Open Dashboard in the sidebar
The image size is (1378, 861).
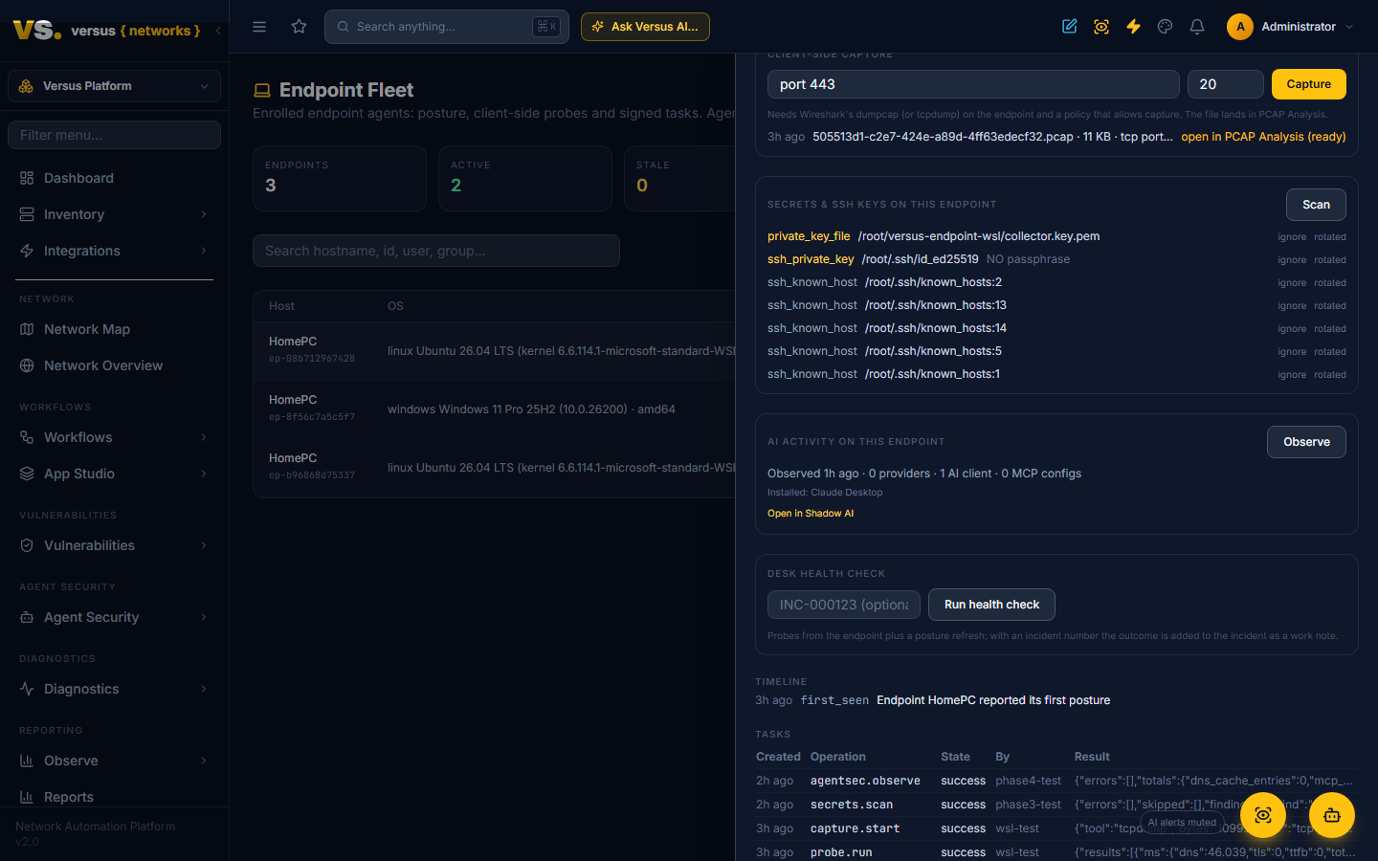pyautogui.click(x=114, y=178)
